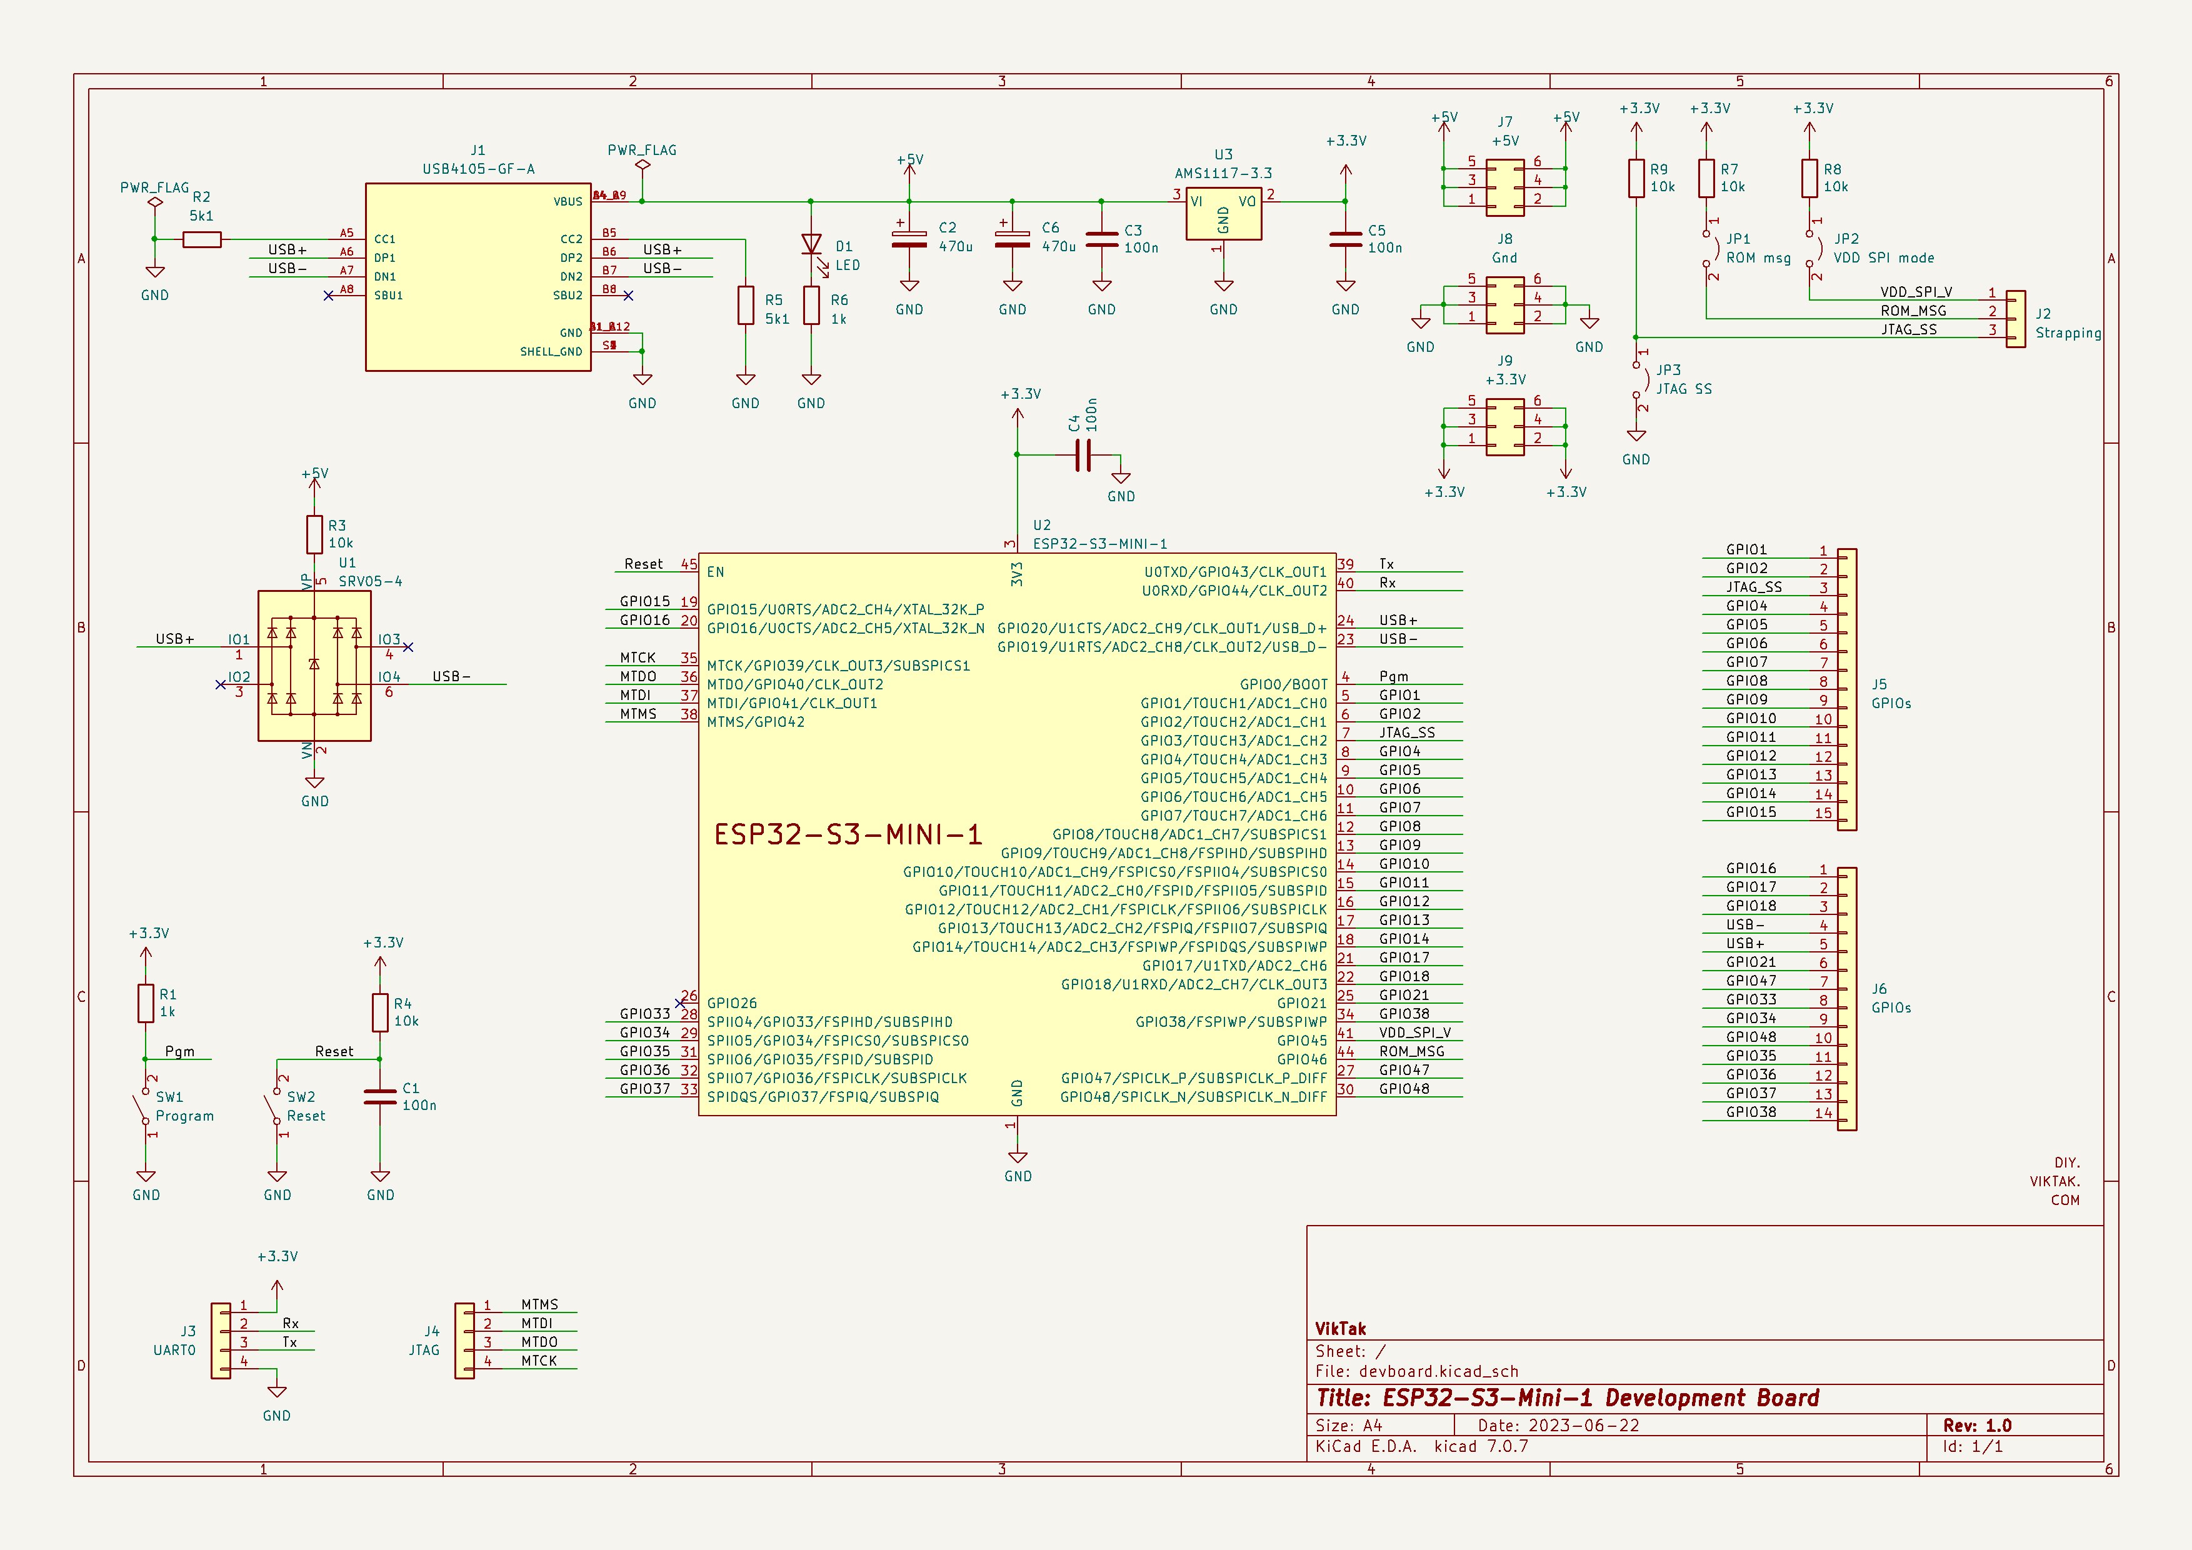Image resolution: width=2192 pixels, height=1550 pixels.
Task: Click the DIY.VIKTAK.COM text note
Action: click(x=2054, y=1182)
